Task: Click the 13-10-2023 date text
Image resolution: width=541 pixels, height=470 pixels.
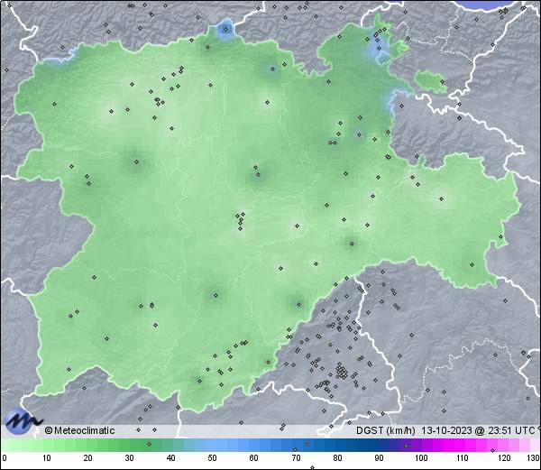Action: click(x=447, y=430)
